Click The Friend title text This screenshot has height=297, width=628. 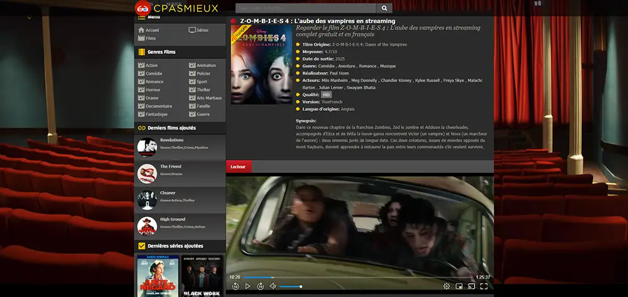[171, 167]
